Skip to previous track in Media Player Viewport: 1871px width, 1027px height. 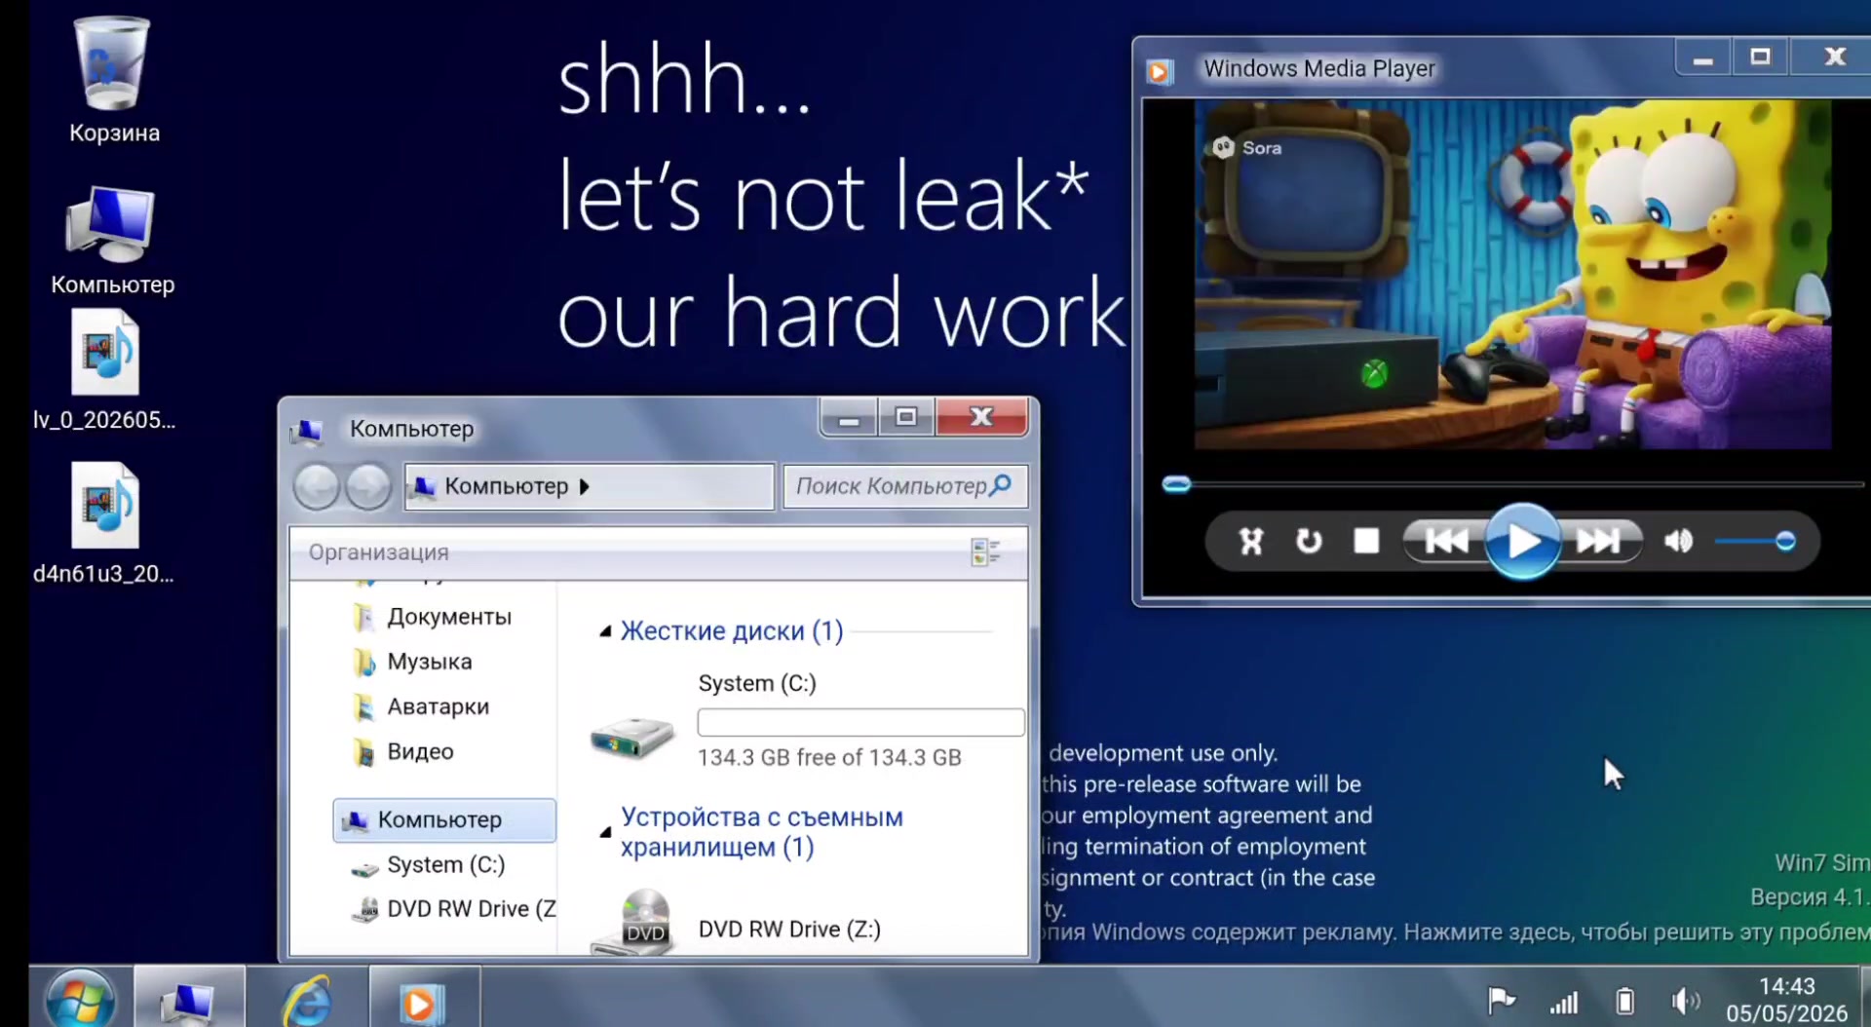pyautogui.click(x=1445, y=541)
